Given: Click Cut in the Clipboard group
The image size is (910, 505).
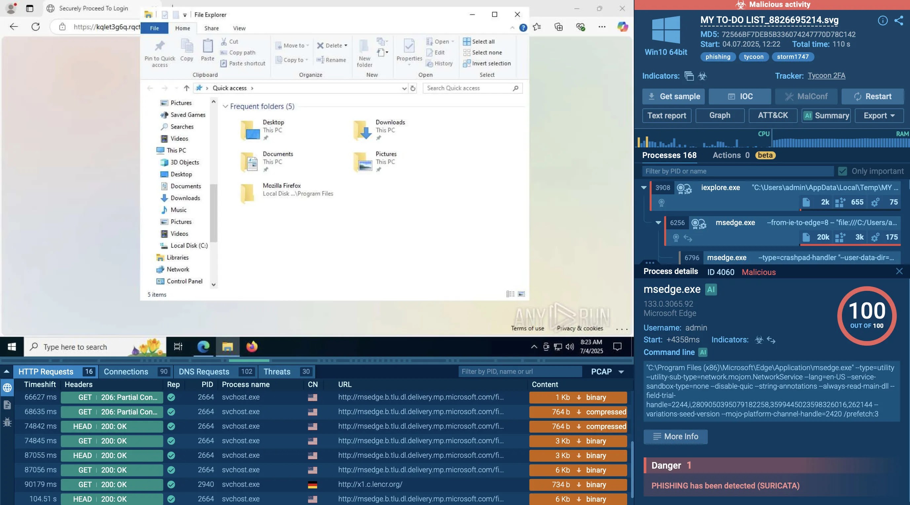Looking at the screenshot, I should (x=230, y=42).
